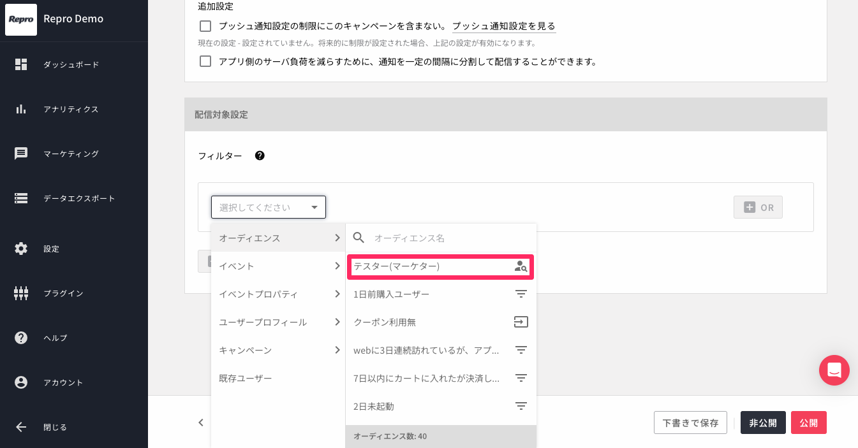Click the red 公開 publish button
Image resolution: width=858 pixels, height=448 pixels.
(809, 423)
